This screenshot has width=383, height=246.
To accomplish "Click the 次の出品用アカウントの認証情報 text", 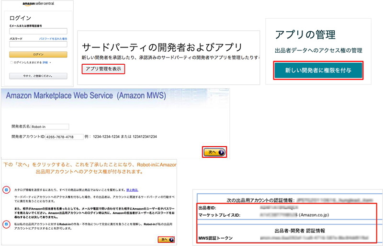I will click(x=260, y=200).
